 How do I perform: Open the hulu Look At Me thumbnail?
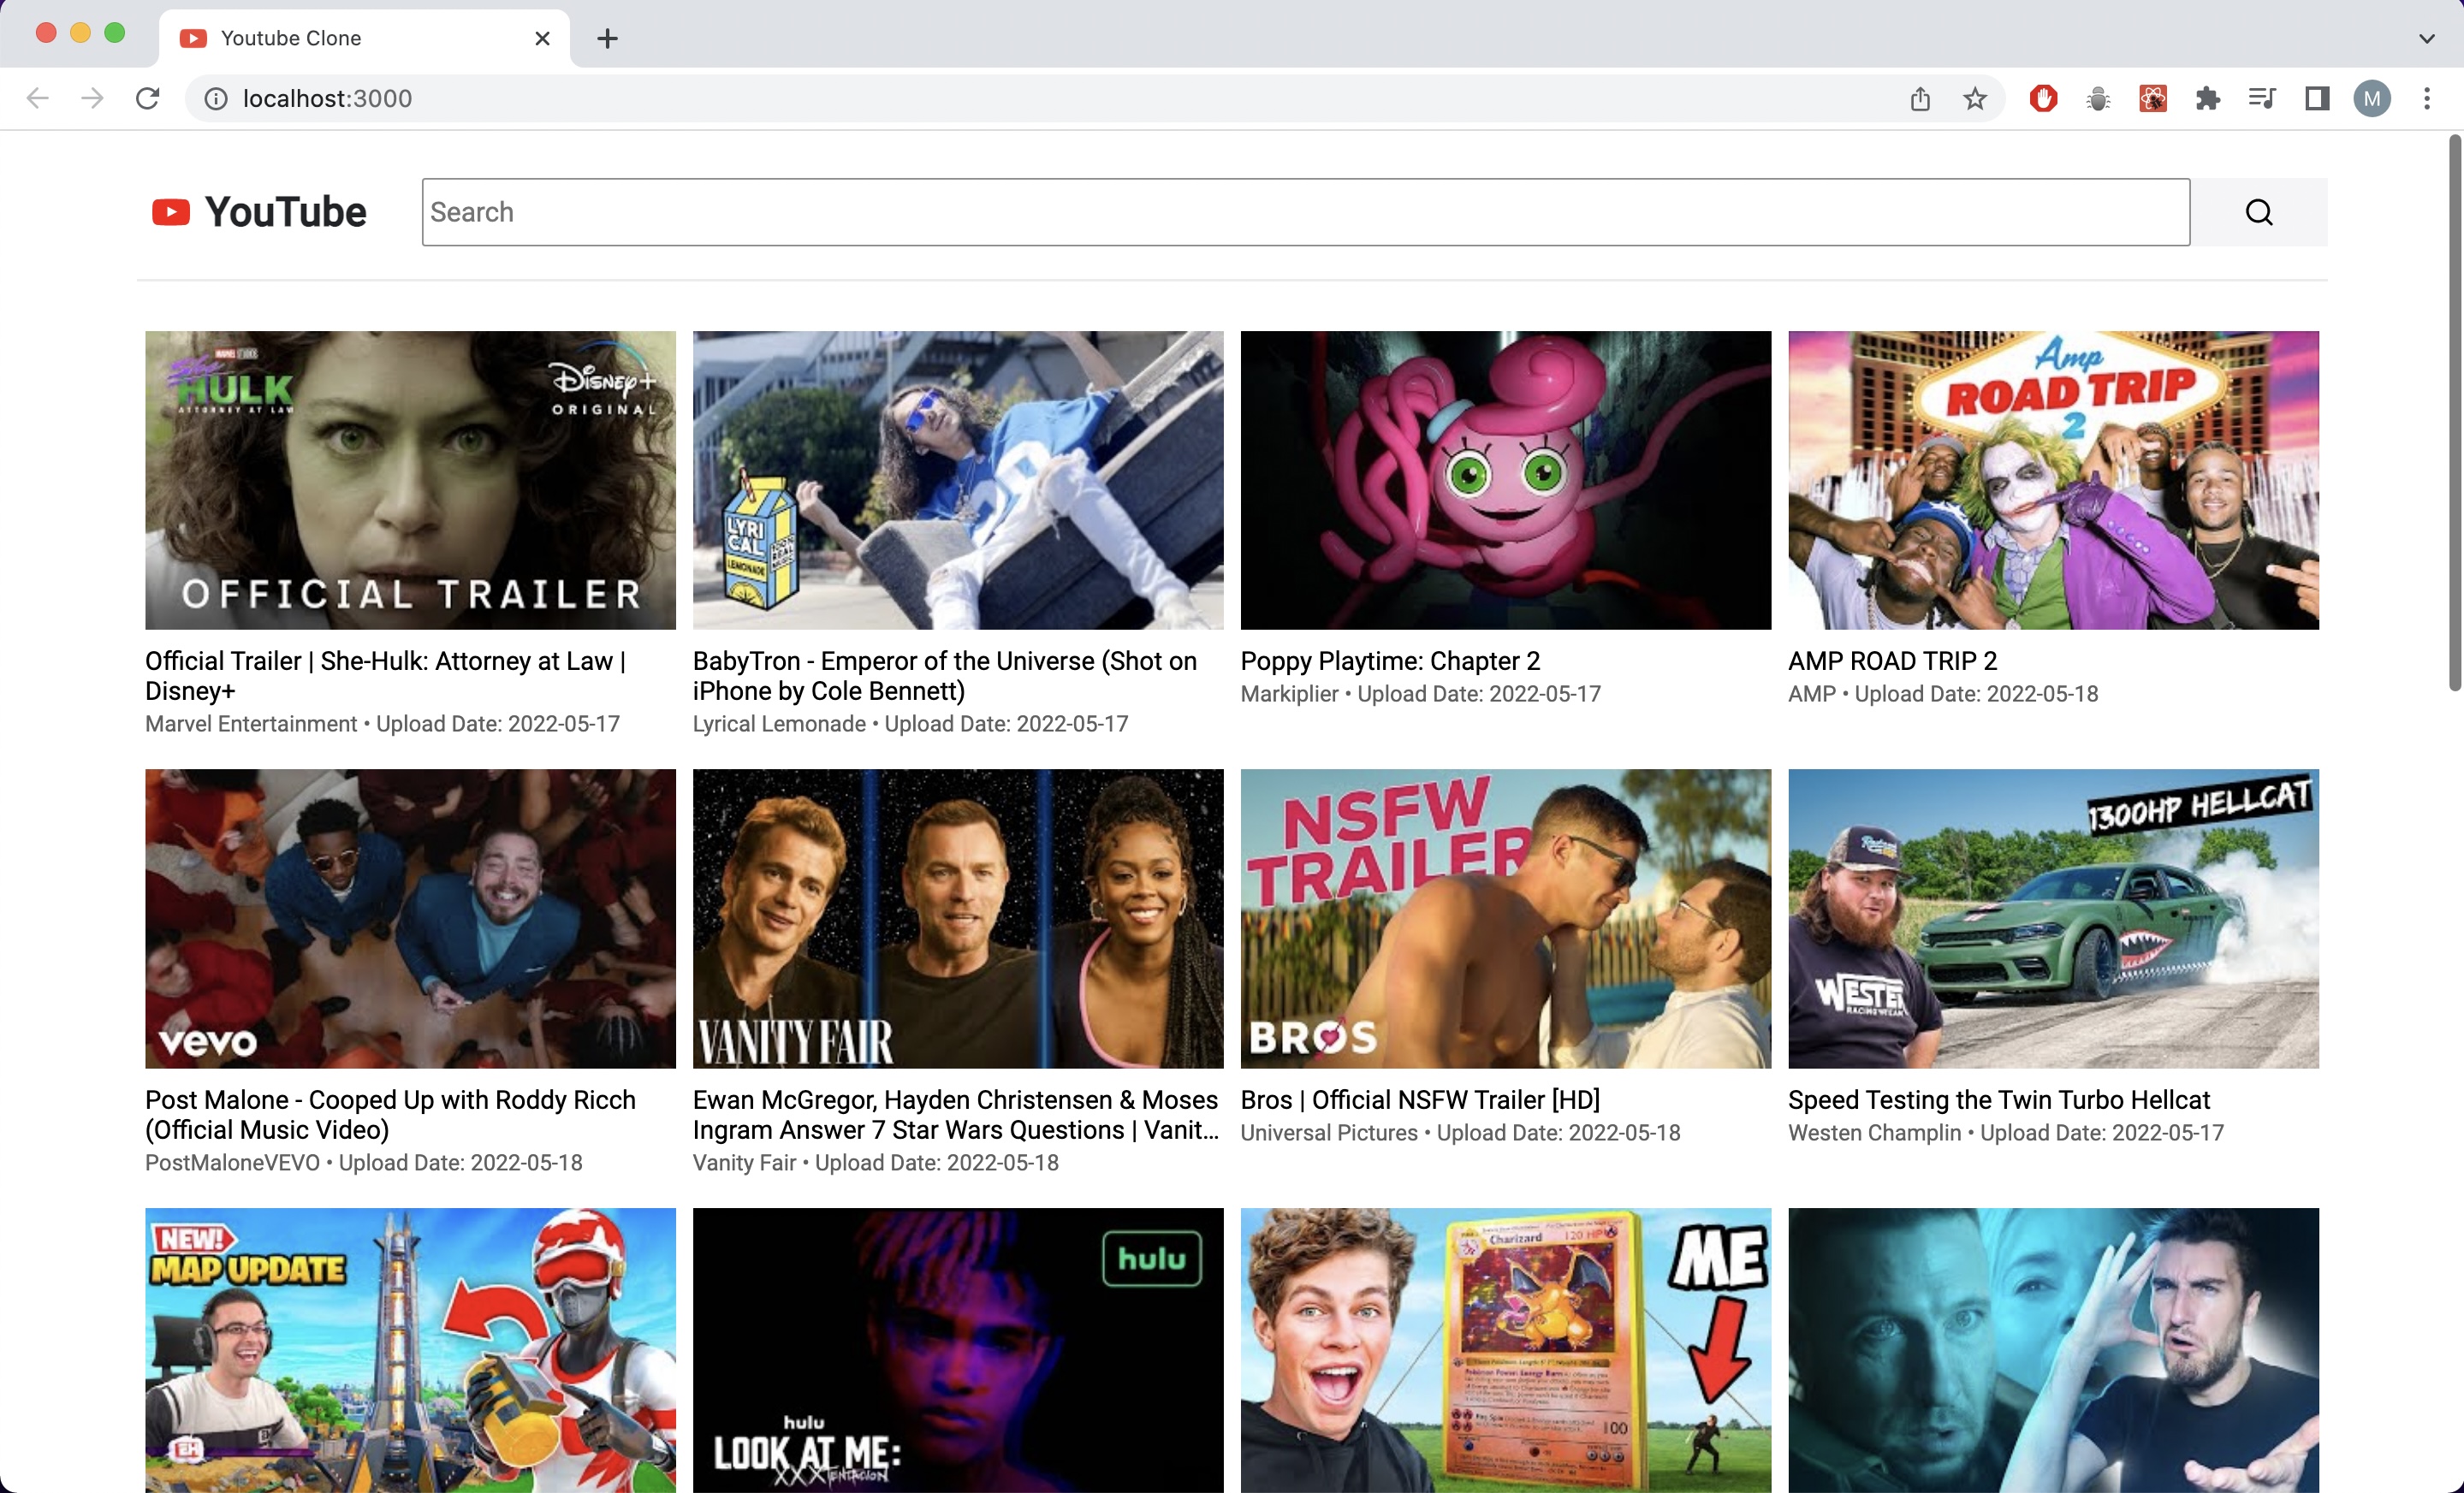[x=958, y=1350]
